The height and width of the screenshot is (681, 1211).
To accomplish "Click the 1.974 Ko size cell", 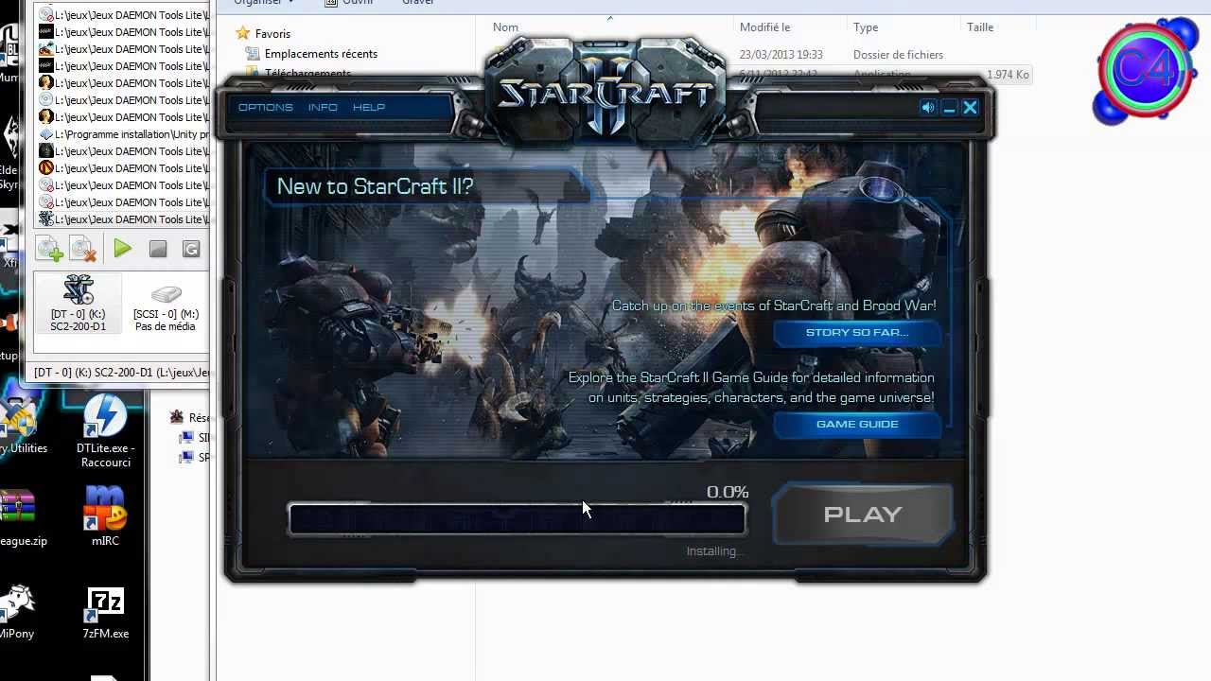I will click(x=1008, y=74).
